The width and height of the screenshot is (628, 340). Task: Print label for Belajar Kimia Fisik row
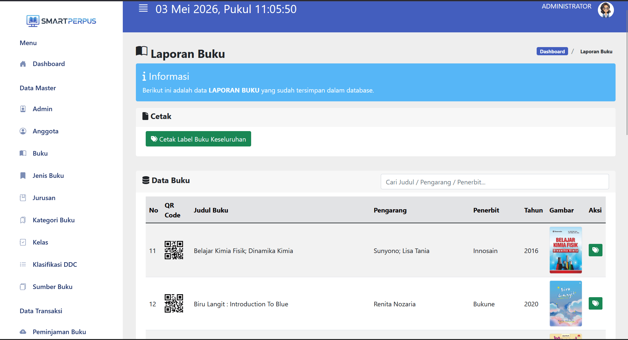click(595, 250)
